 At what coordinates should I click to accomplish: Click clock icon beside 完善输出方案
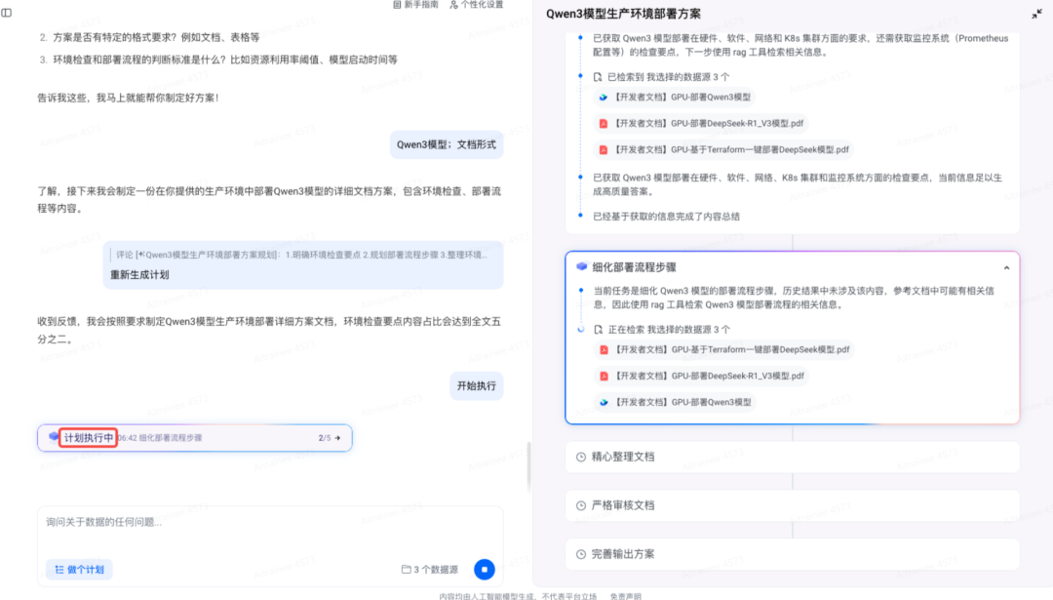(x=581, y=554)
